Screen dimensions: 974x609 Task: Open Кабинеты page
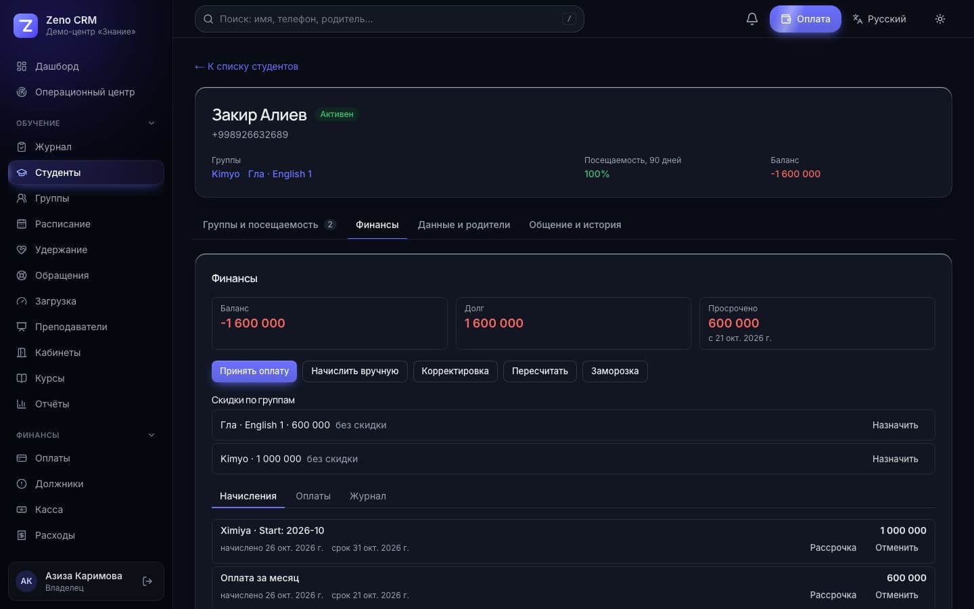(x=86, y=353)
